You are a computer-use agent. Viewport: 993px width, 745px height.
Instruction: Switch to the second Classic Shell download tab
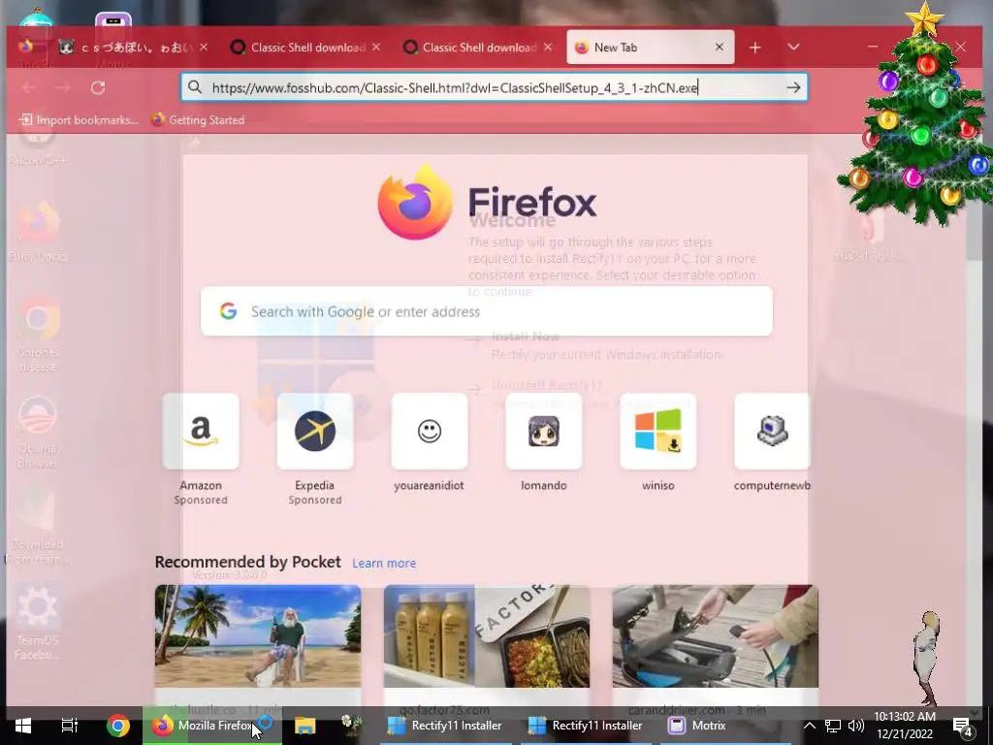pos(470,48)
